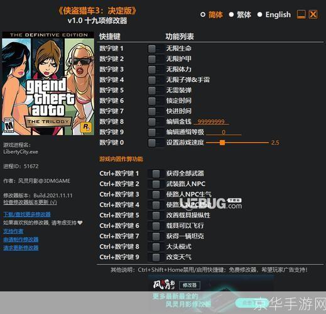Toggle 载具可以飞行 cheat switch
326x314 pixels.
156,226
